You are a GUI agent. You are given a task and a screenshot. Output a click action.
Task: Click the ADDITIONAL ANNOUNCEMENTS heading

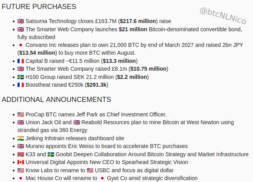(56, 100)
